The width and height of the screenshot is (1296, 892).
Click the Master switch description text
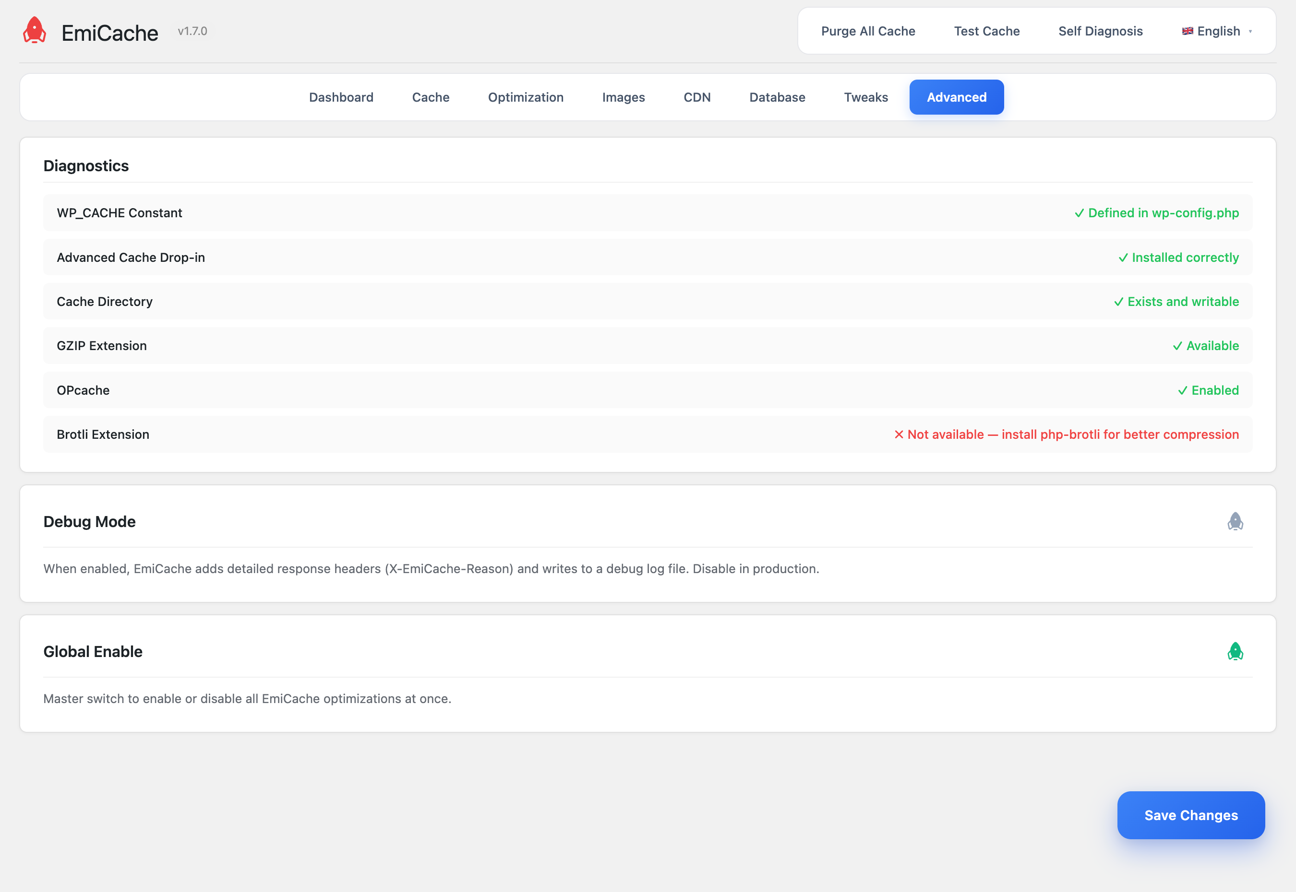coord(247,699)
